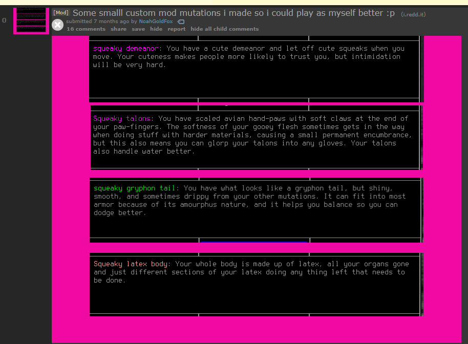The width and height of the screenshot is (468, 344).
Task: Report the post using the report link
Action: 176,29
